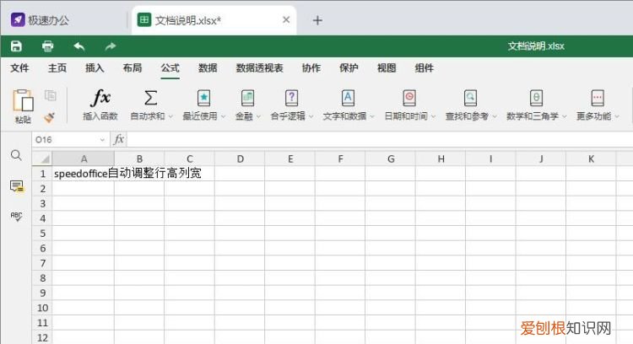This screenshot has width=633, height=344.
Task: Close the 文档说明.xlsx tab
Action: click(286, 19)
